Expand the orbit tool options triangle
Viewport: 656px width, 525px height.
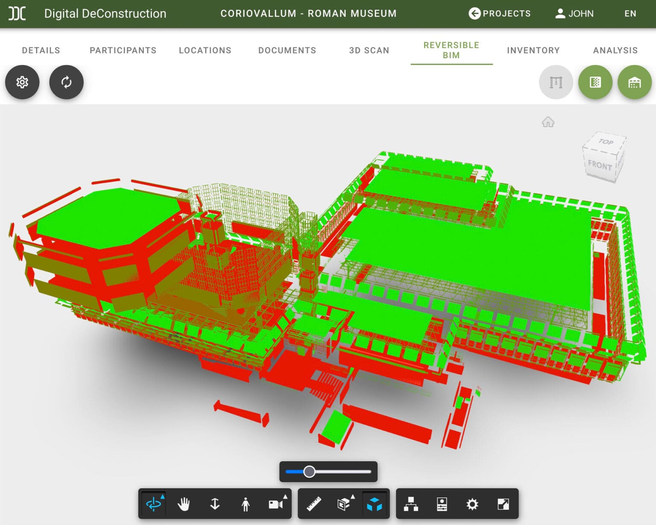[x=163, y=496]
